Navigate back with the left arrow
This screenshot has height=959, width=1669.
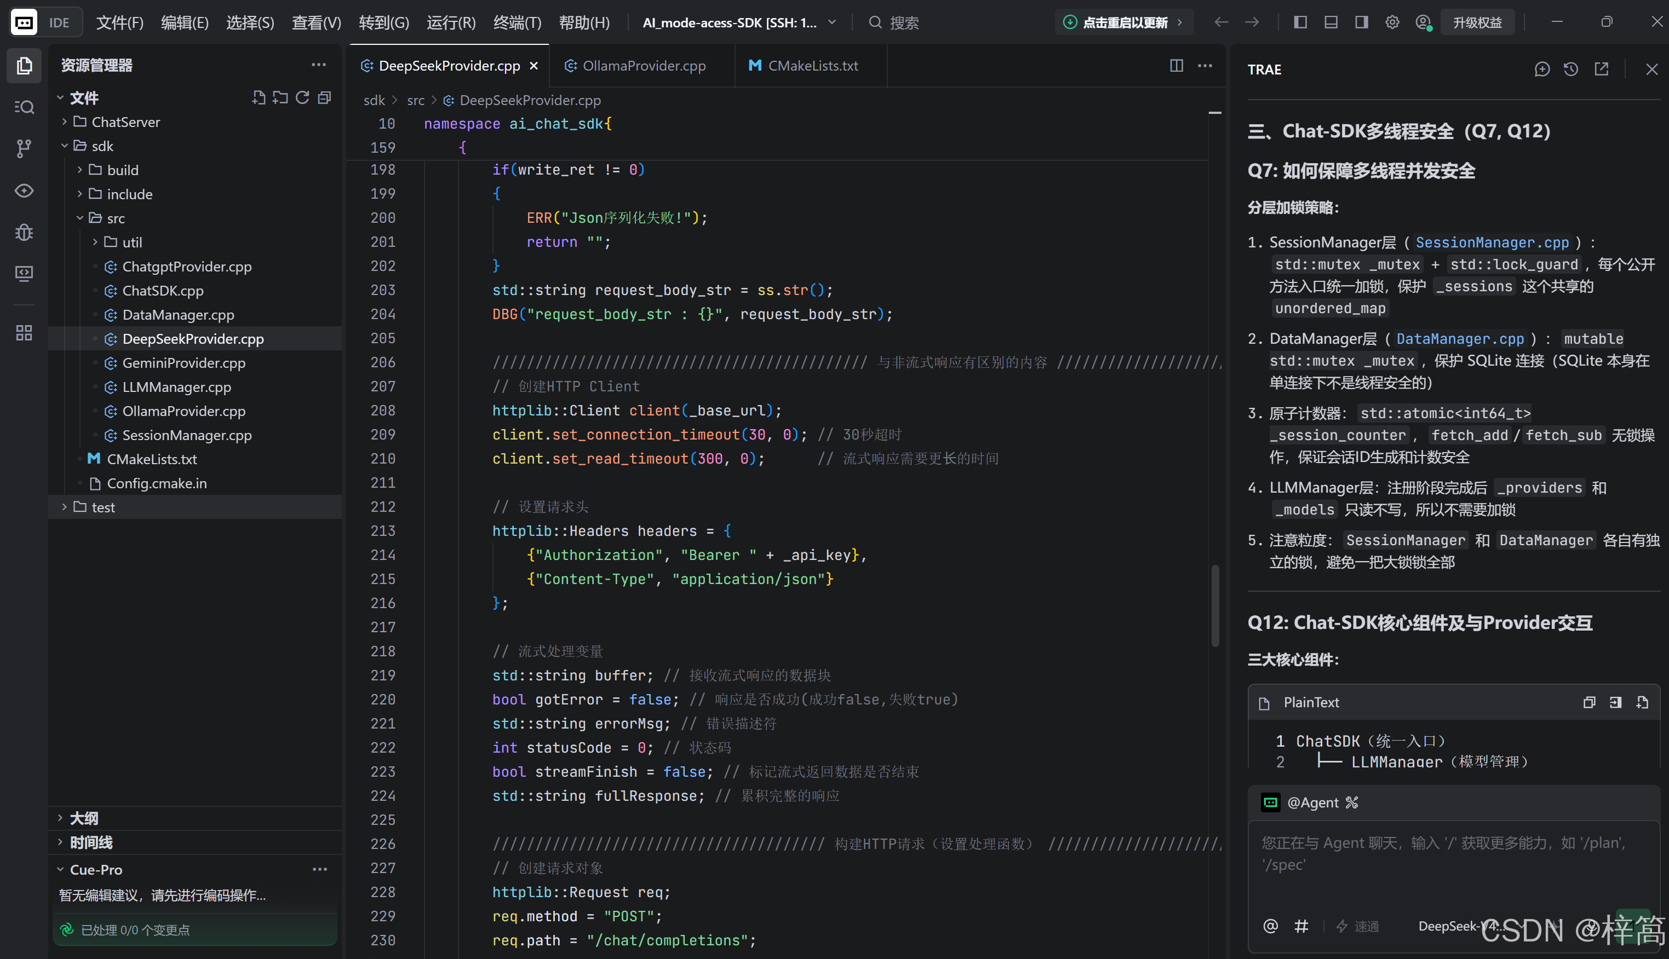(1221, 22)
